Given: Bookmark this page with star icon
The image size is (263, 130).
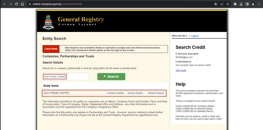Looking at the screenshot, I should point(227,4).
